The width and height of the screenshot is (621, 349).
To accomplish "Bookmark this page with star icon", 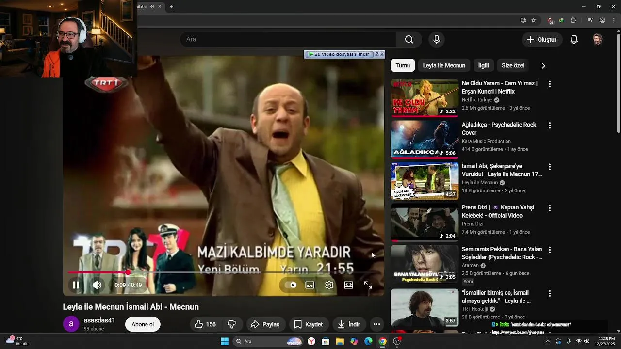I will [534, 20].
